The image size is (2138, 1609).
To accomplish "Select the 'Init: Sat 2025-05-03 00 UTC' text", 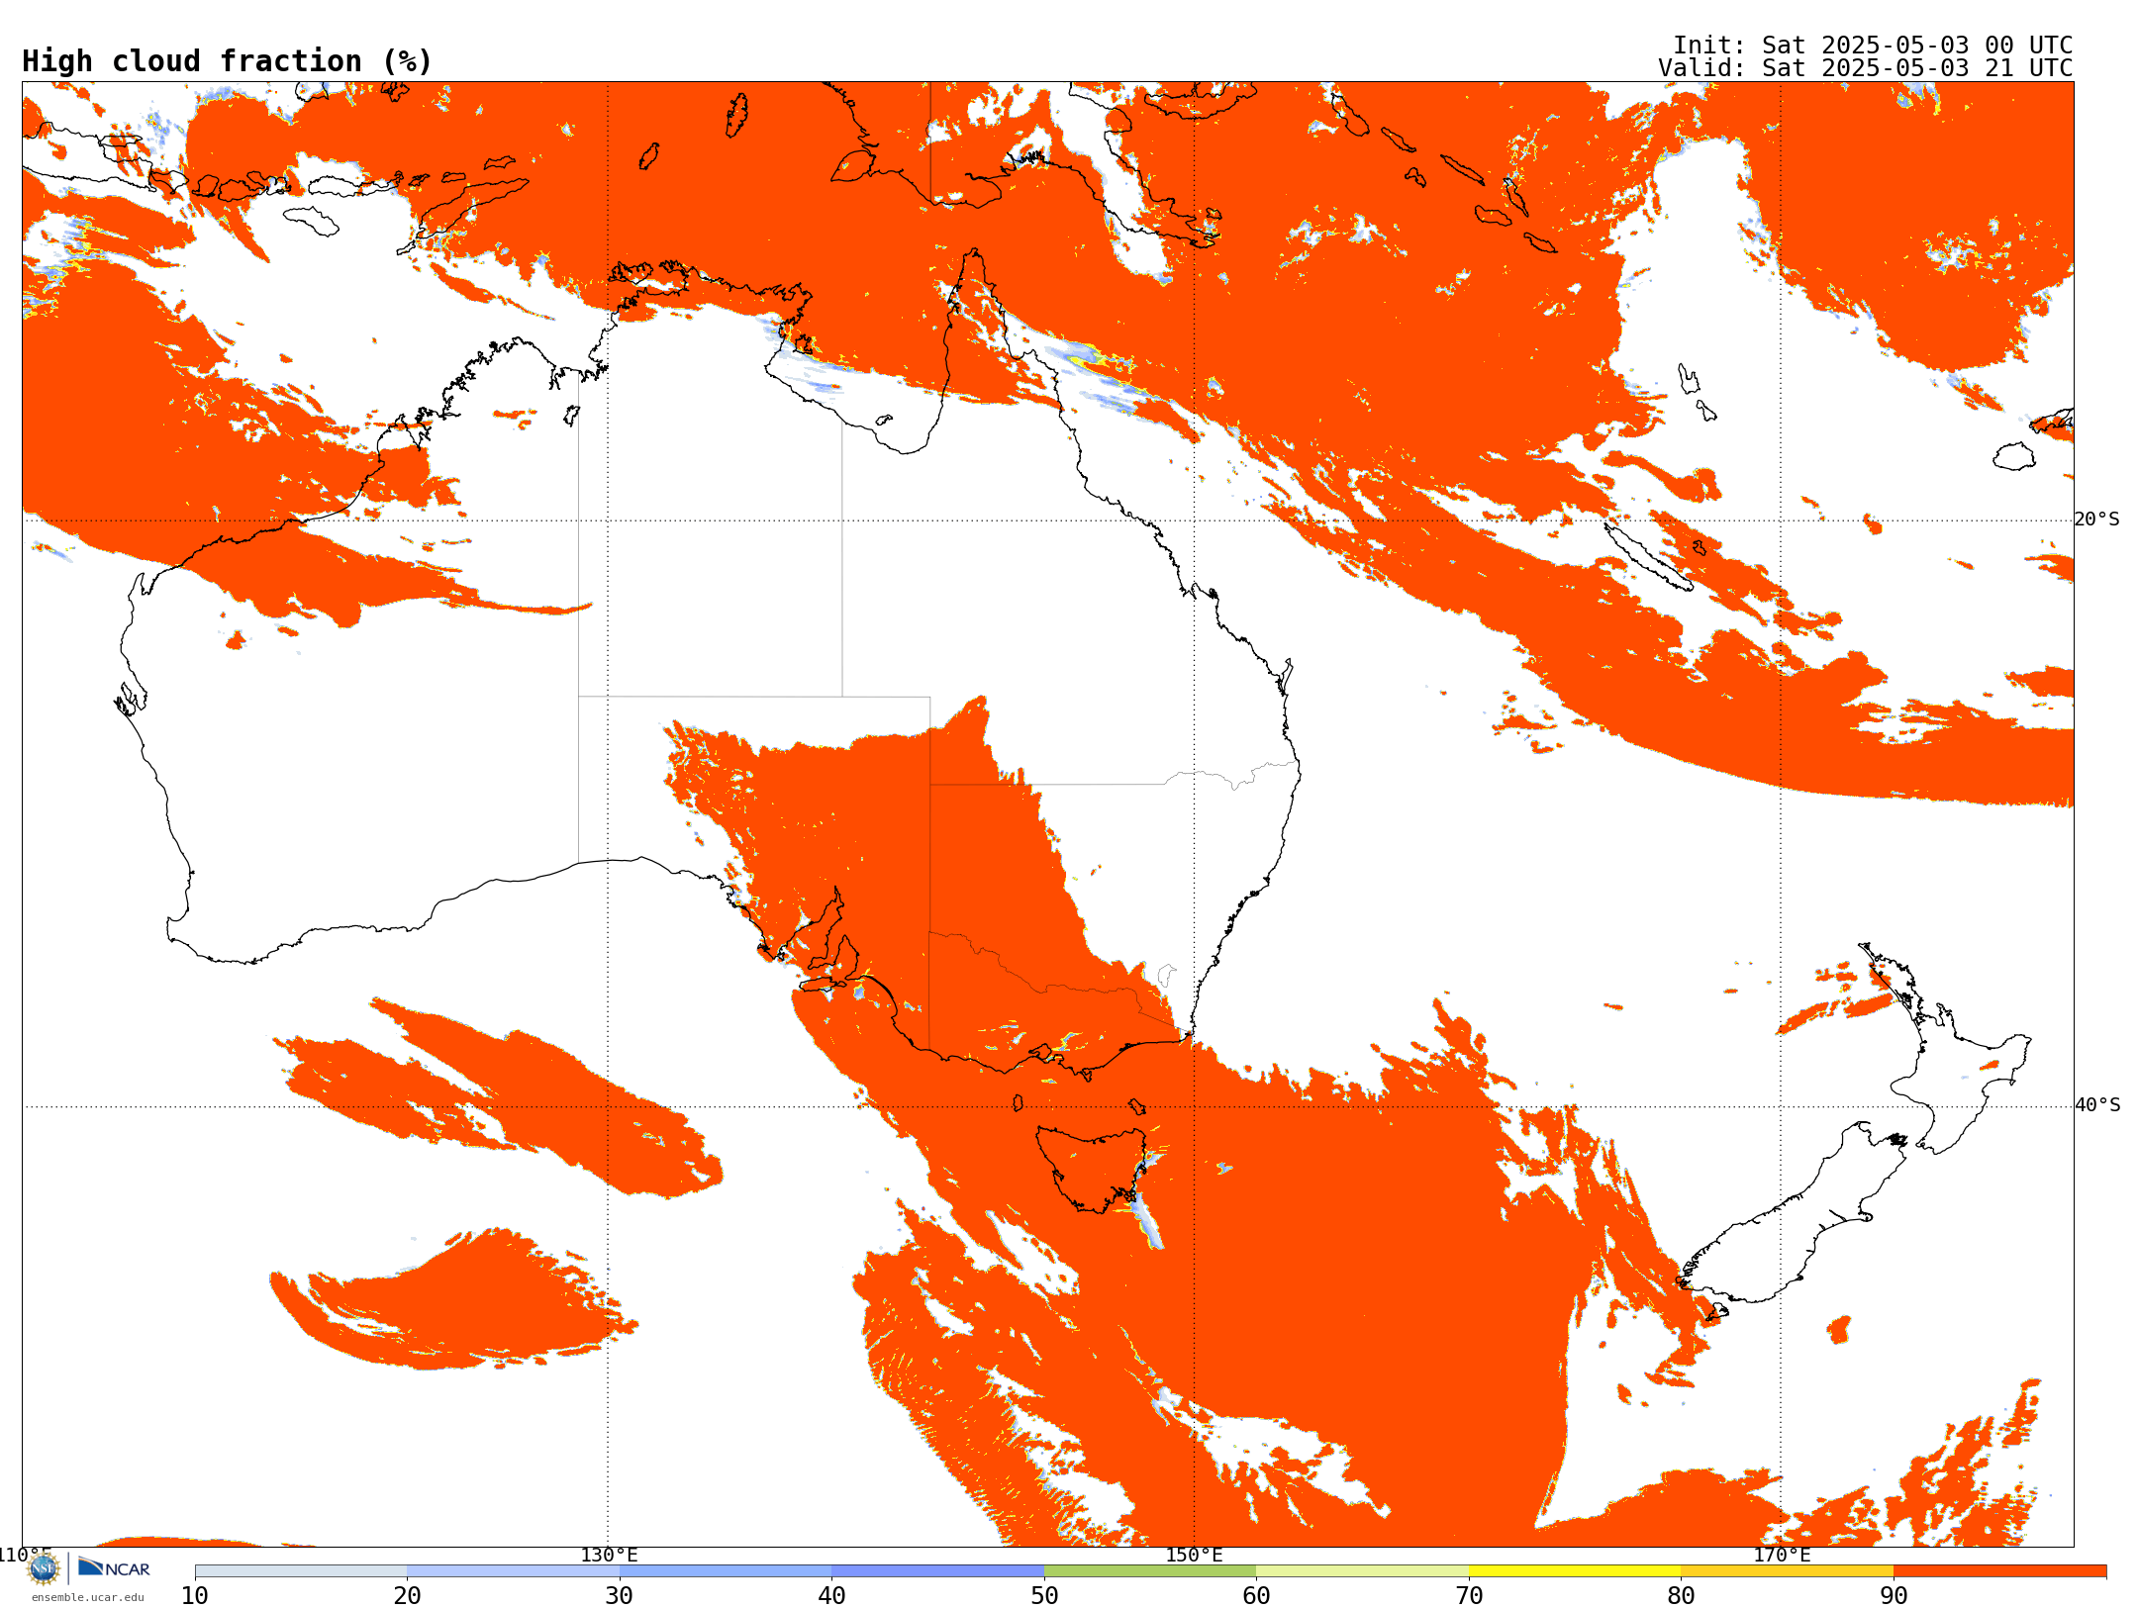I will point(1873,46).
